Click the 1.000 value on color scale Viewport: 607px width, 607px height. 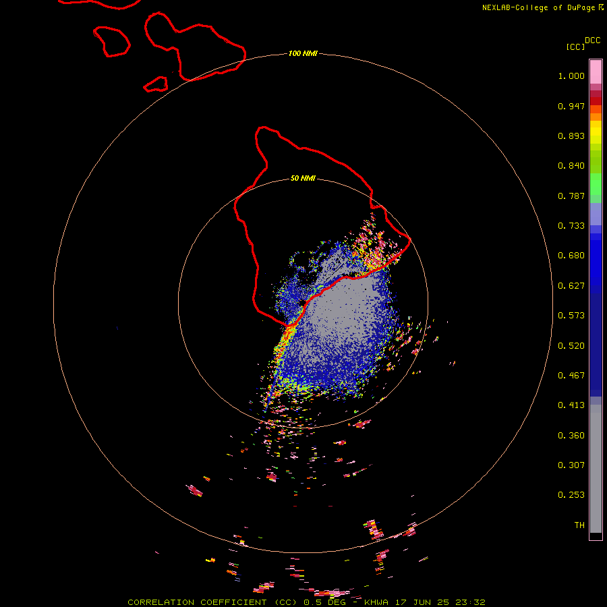(x=571, y=76)
